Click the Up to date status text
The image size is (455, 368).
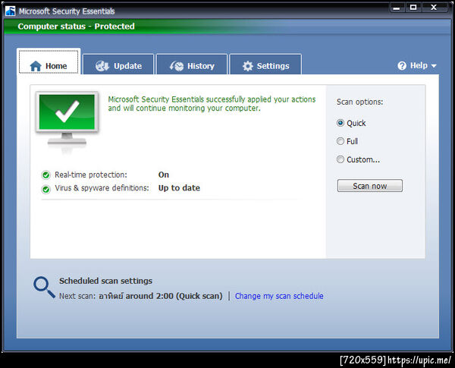pos(179,188)
